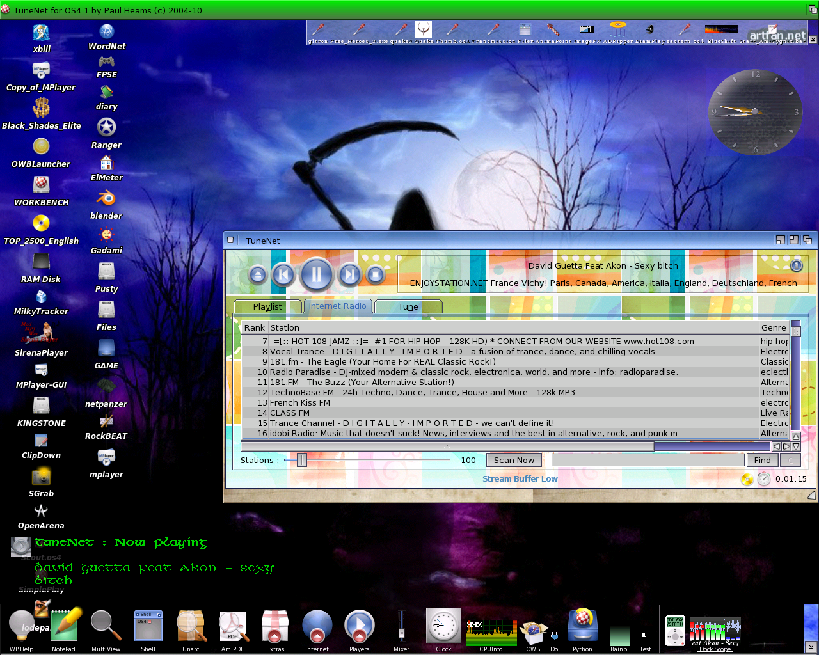The width and height of the screenshot is (819, 655).
Task: Open the diary desktop icon
Action: point(107,98)
